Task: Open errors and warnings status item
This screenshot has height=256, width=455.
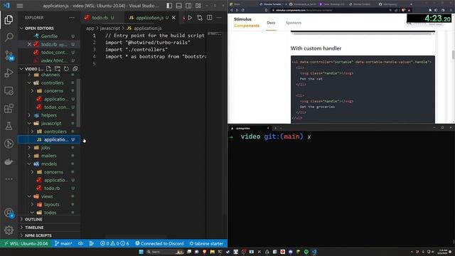Action: (114, 243)
